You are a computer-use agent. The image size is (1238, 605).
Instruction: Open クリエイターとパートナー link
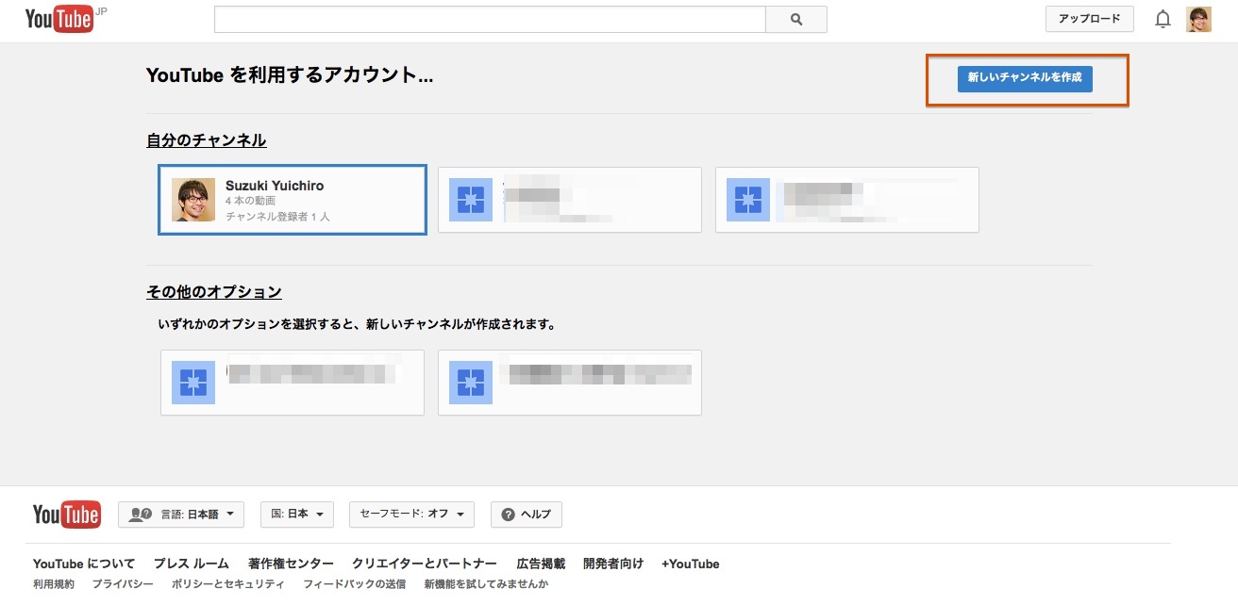pyautogui.click(x=425, y=564)
